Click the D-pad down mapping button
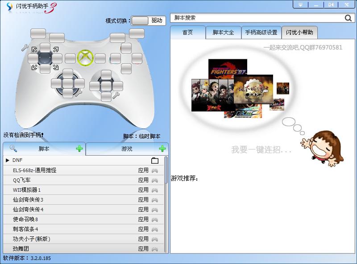The width and height of the screenshot is (357, 264). tap(45, 69)
